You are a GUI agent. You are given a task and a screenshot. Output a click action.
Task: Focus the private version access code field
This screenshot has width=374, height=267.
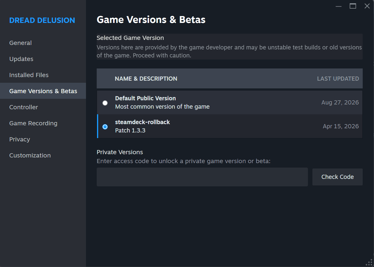(202, 177)
